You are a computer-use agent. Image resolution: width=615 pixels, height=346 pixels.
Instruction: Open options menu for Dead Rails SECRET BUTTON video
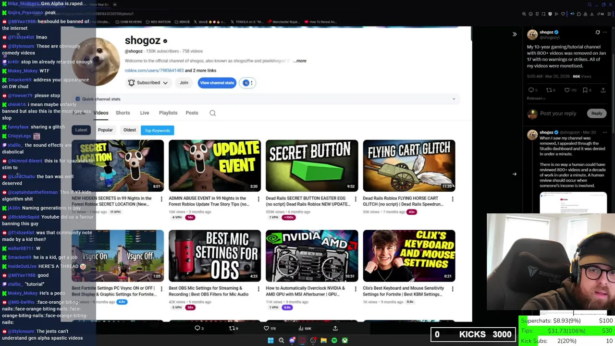(x=356, y=199)
